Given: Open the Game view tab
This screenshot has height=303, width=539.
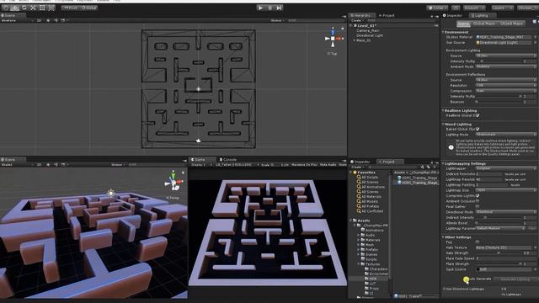Looking at the screenshot, I should point(200,159).
